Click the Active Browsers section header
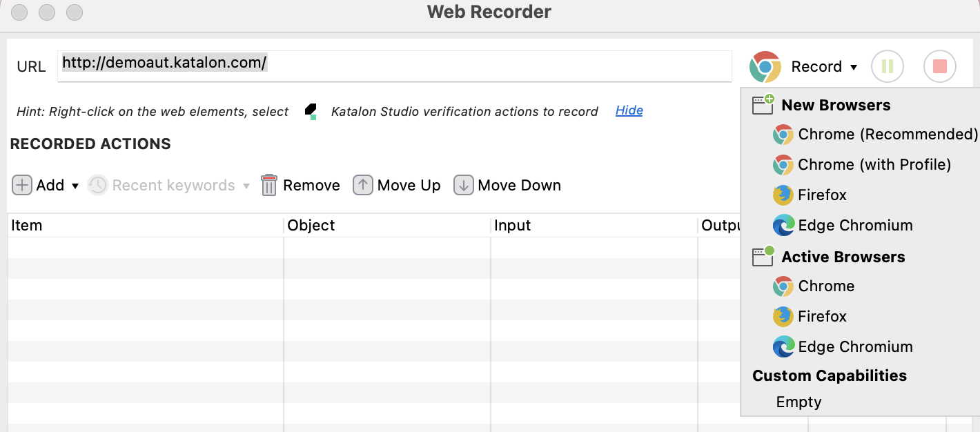 tap(843, 257)
